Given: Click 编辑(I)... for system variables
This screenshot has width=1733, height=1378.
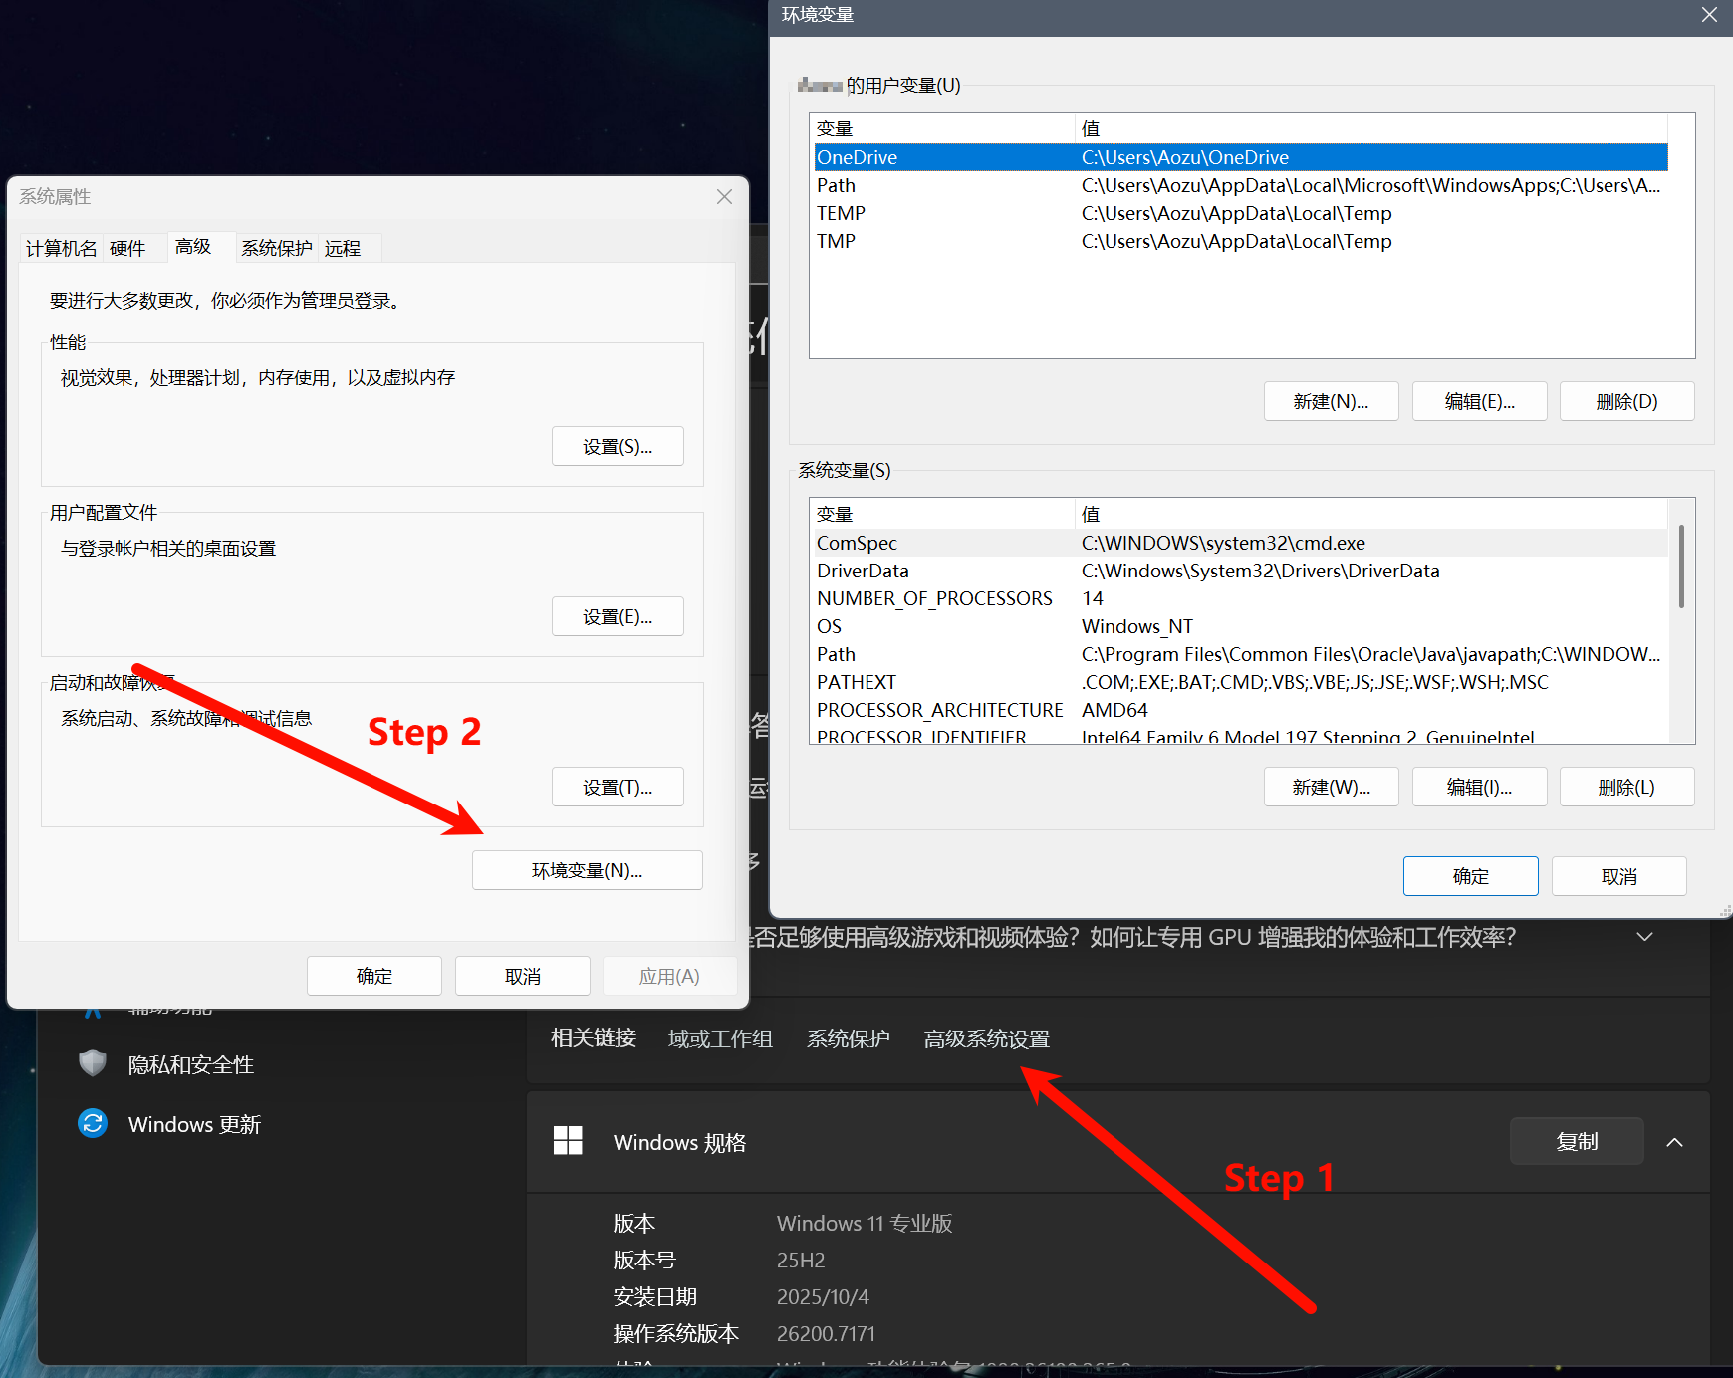Looking at the screenshot, I should 1478,788.
